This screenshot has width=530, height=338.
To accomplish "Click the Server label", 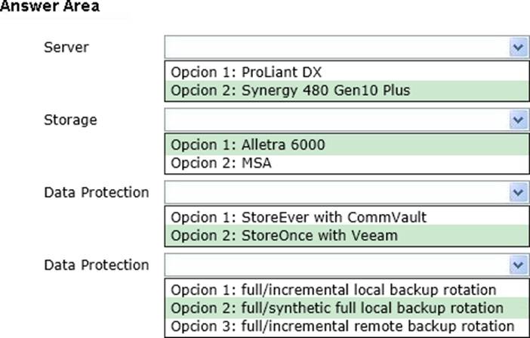I will coord(66,47).
